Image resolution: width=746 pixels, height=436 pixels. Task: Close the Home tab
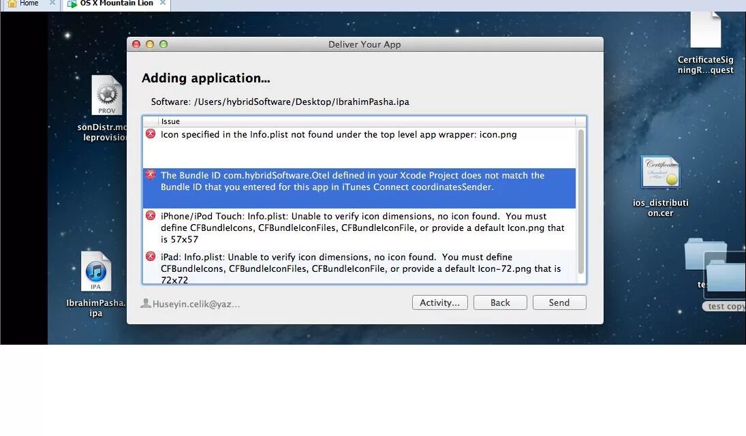click(x=52, y=3)
